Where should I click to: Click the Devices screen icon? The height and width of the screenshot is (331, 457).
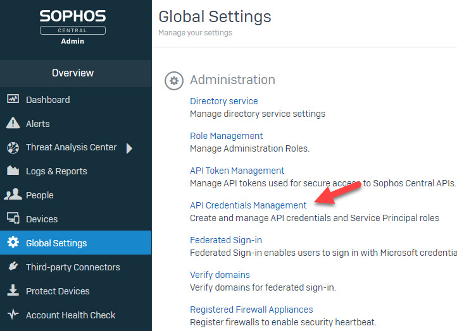pyautogui.click(x=13, y=218)
